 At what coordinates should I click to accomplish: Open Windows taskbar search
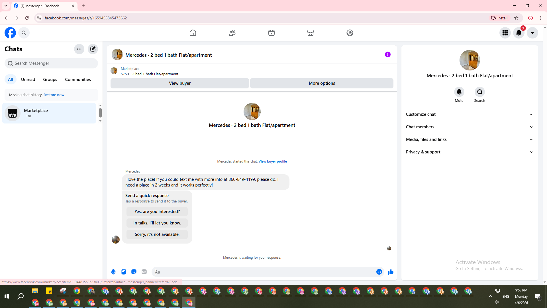[21, 297]
